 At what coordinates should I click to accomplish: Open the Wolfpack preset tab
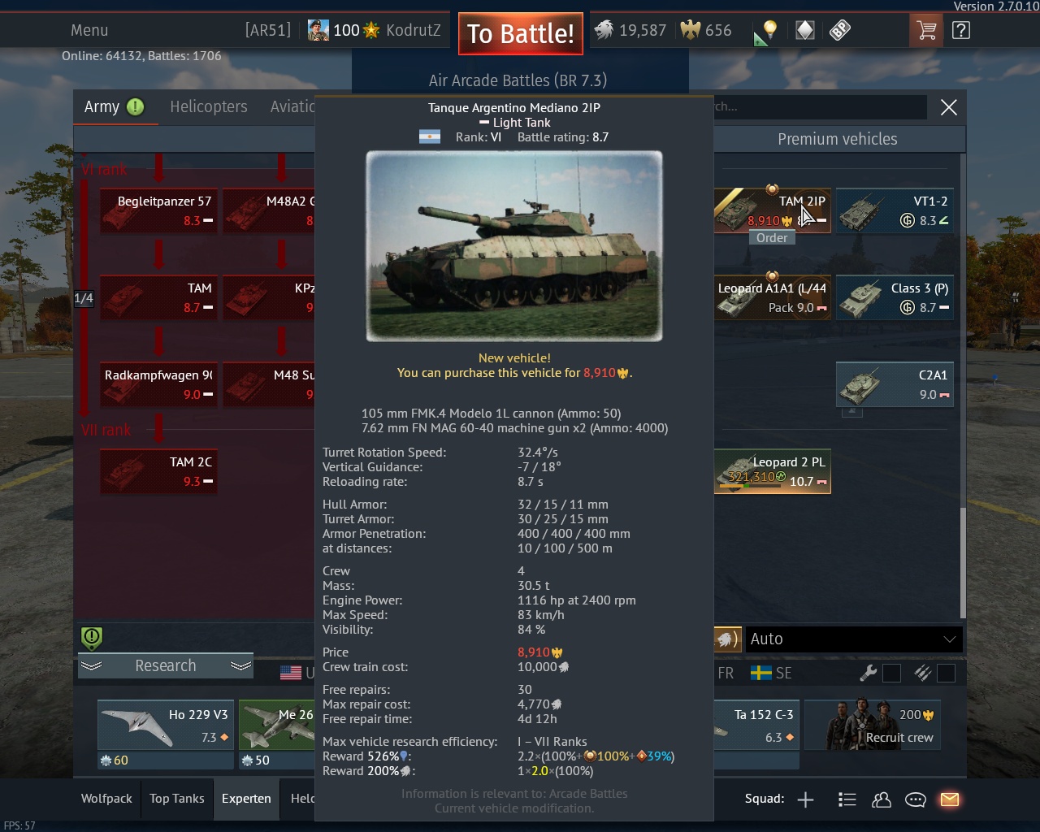(106, 799)
